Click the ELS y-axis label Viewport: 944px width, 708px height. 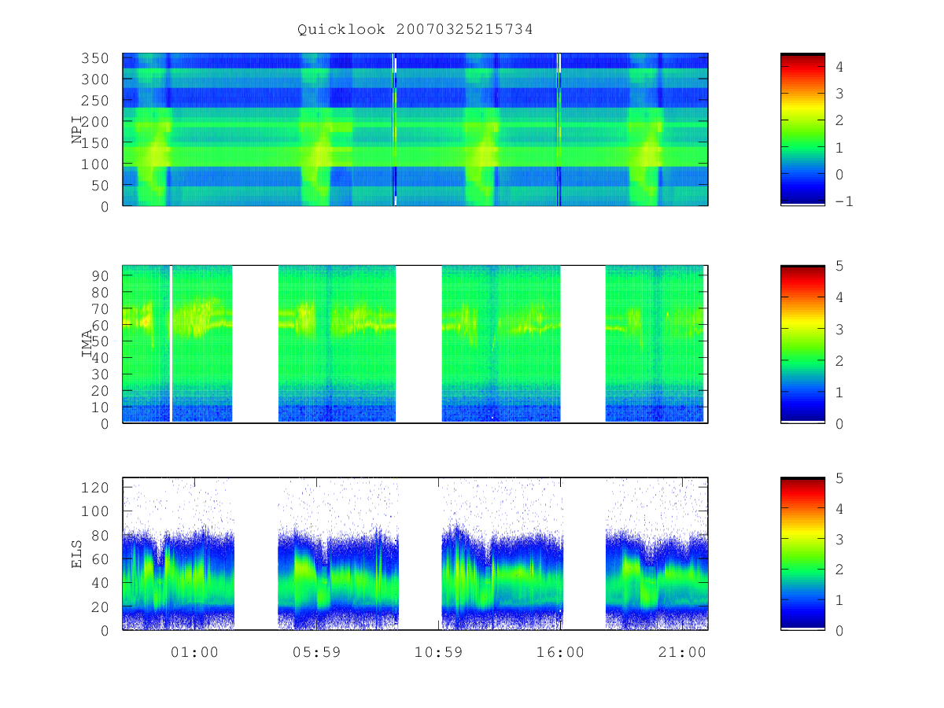[x=77, y=554]
